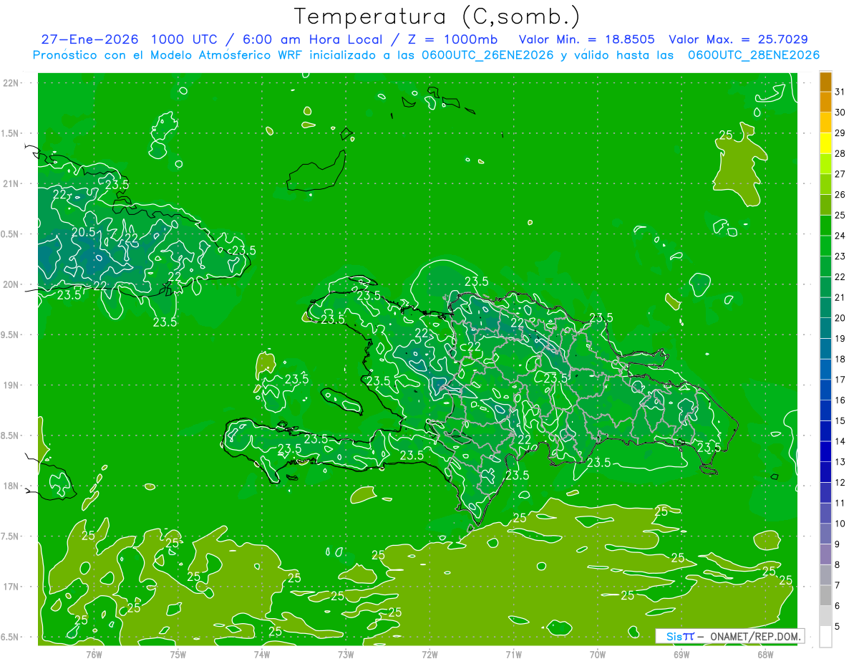Click the "22N" latitude axis label
The height and width of the screenshot is (664, 859).
(x=10, y=83)
